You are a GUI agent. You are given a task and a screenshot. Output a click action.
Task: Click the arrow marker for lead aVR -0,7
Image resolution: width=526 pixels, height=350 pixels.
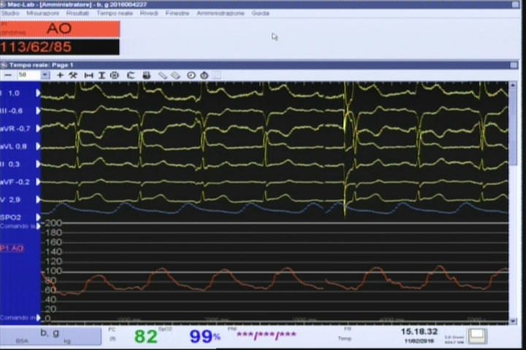[38, 128]
